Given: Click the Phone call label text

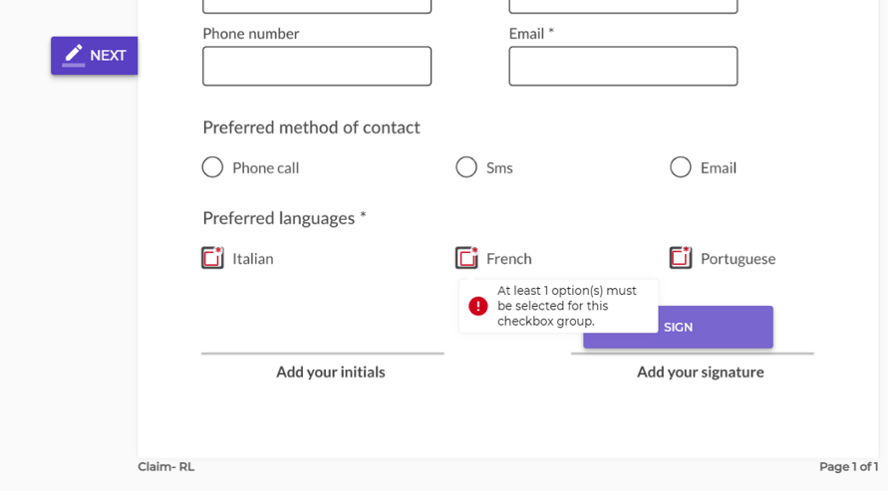Looking at the screenshot, I should point(266,168).
